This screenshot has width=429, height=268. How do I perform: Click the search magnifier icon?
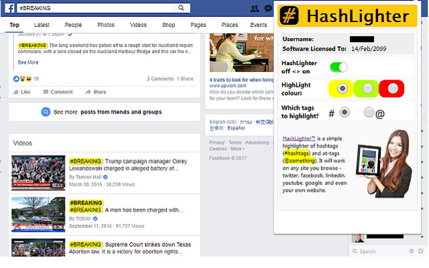[181, 7]
